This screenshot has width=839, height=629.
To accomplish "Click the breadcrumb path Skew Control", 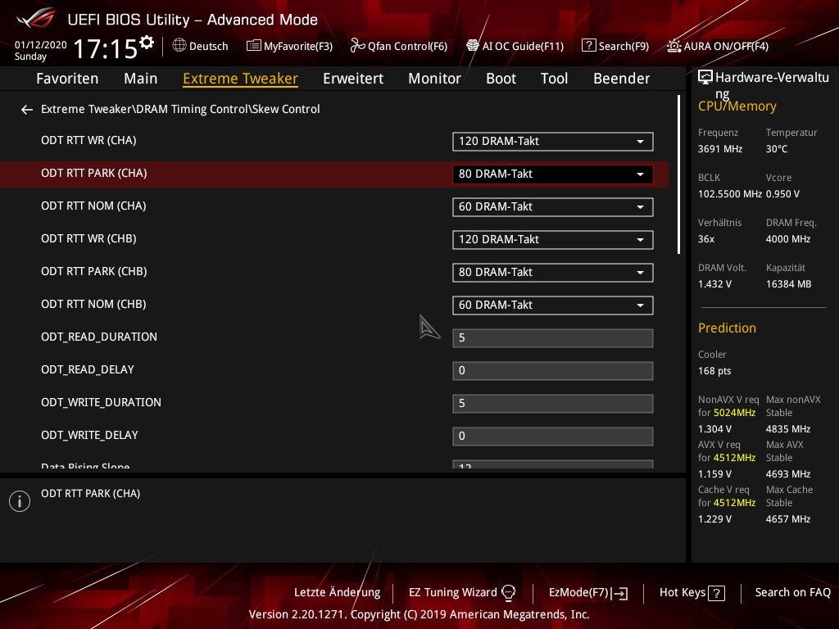I will (x=286, y=109).
